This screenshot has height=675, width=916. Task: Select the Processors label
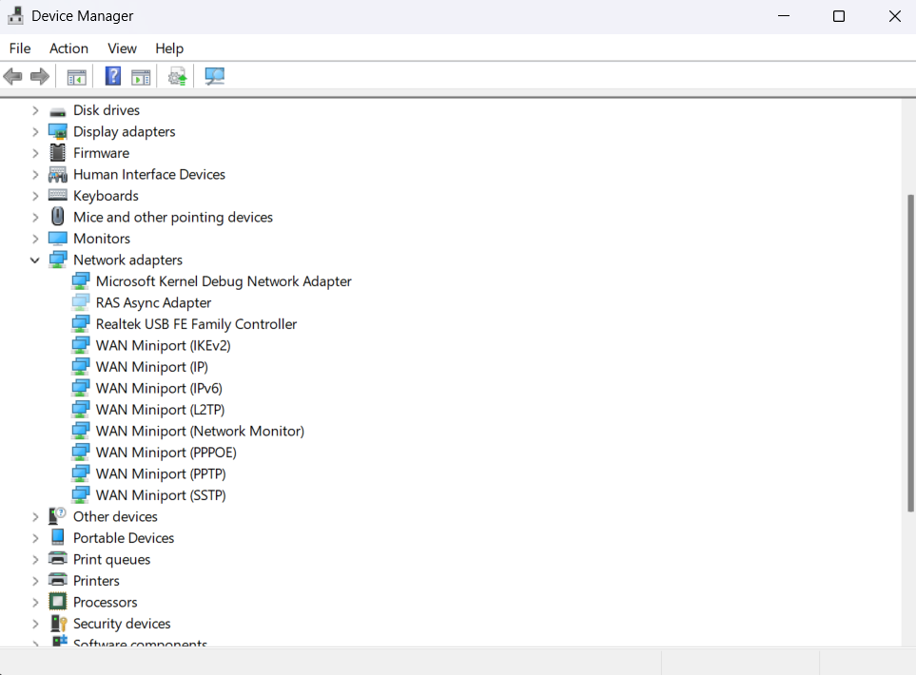pyautogui.click(x=106, y=602)
